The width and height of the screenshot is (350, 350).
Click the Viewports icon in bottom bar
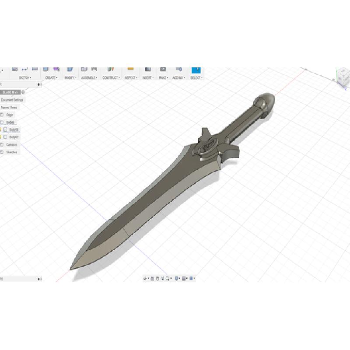[x=191, y=278]
